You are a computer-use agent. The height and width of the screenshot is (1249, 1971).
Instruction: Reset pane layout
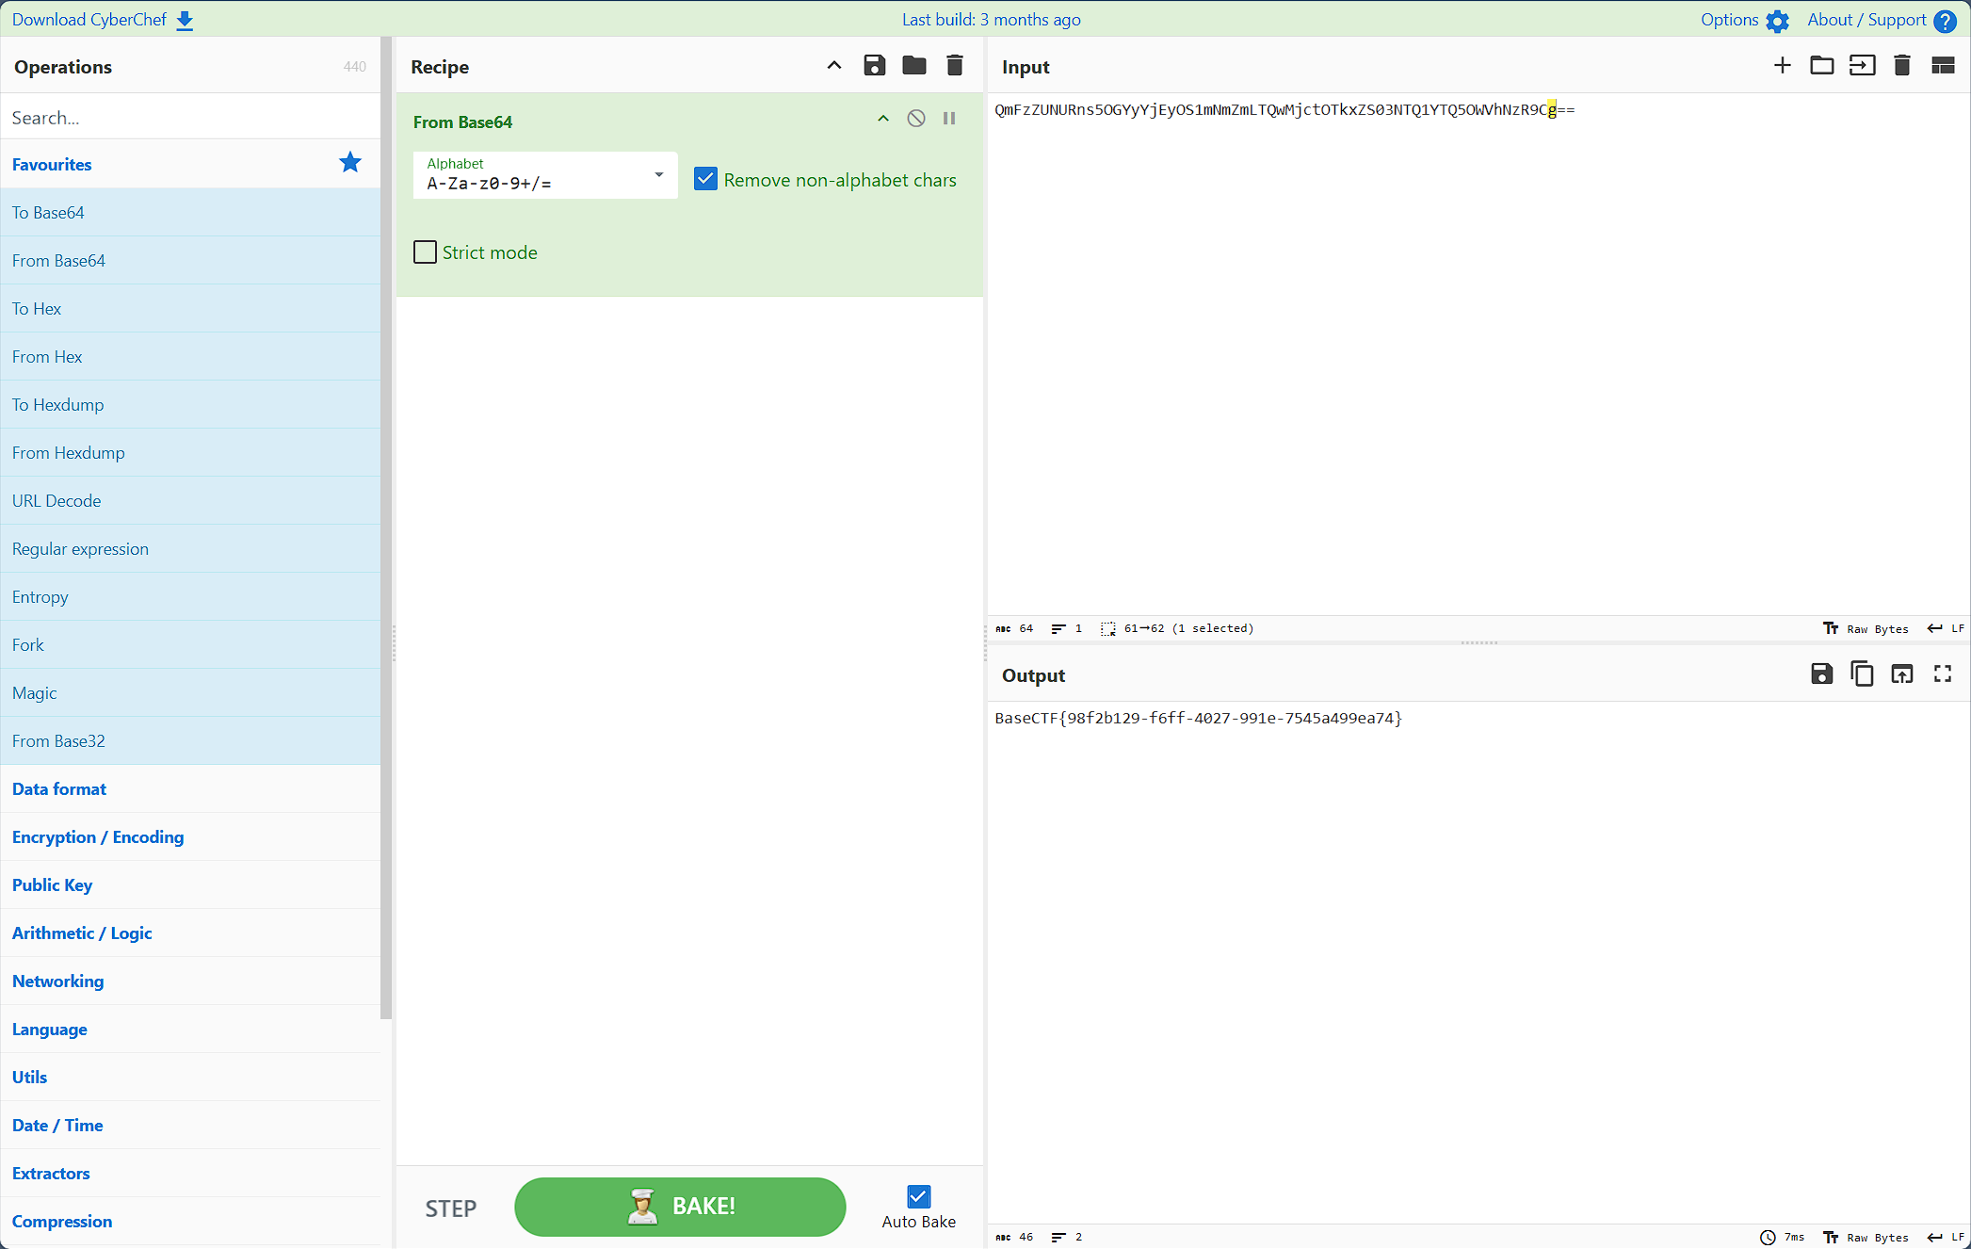[x=1943, y=65]
